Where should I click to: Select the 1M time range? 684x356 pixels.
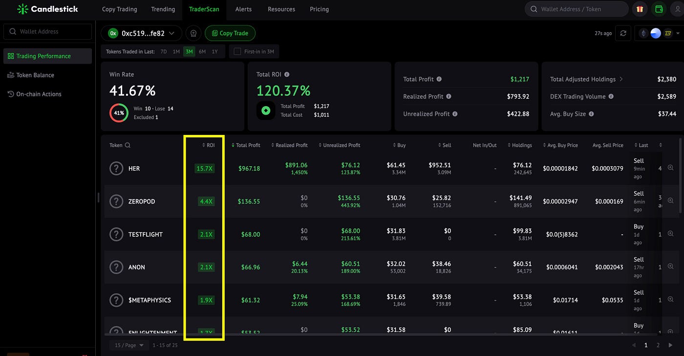tap(176, 51)
